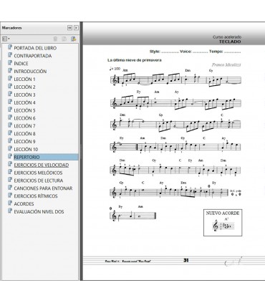Open the LECCIÓN 4 bookmark
The width and height of the screenshot is (265, 303).
pos(24,102)
